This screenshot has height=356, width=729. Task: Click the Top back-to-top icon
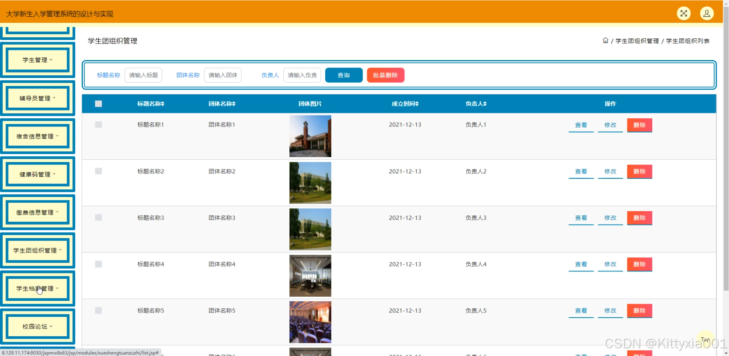pyautogui.click(x=705, y=339)
